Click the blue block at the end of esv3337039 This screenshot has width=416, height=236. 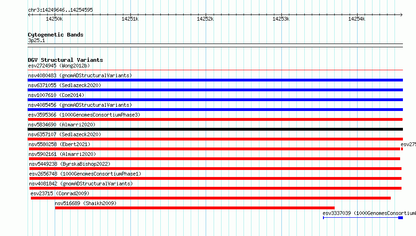[x=401, y=218]
